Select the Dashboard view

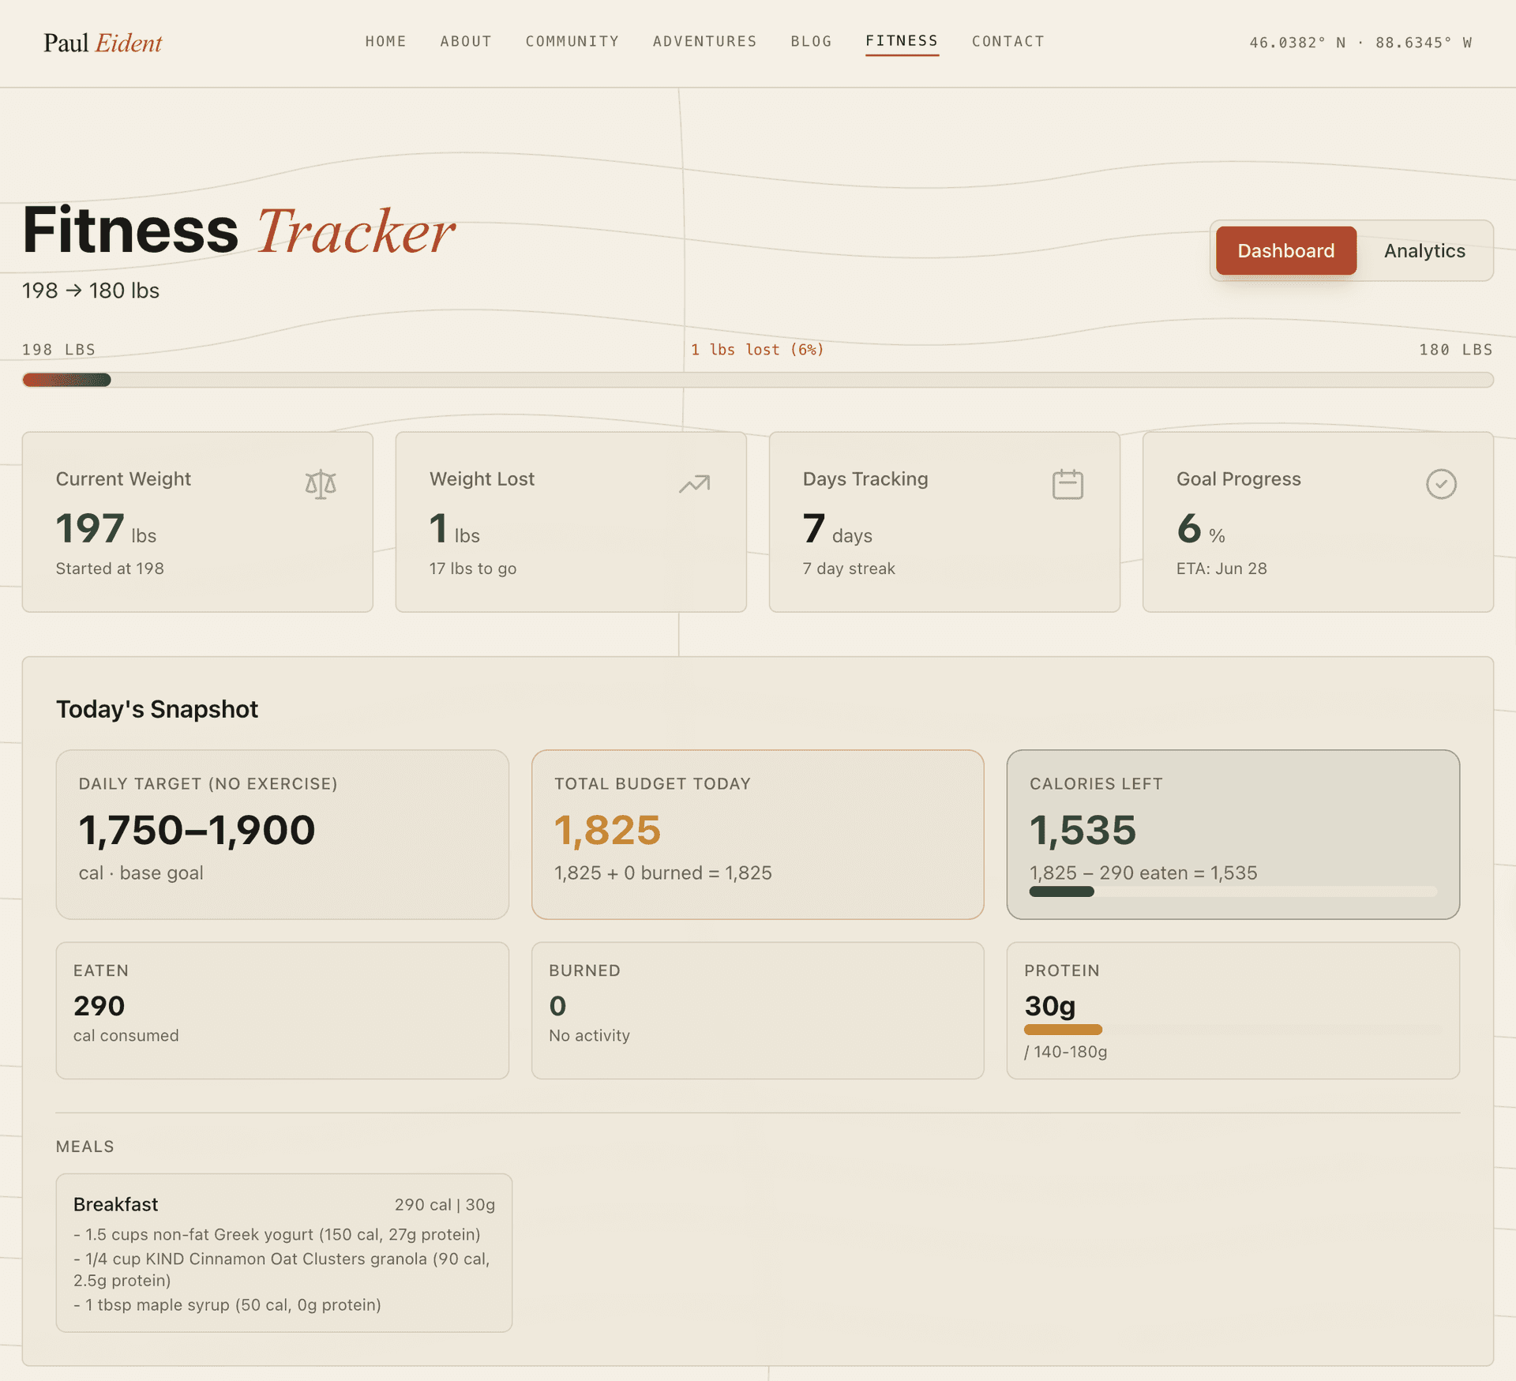pyautogui.click(x=1285, y=250)
